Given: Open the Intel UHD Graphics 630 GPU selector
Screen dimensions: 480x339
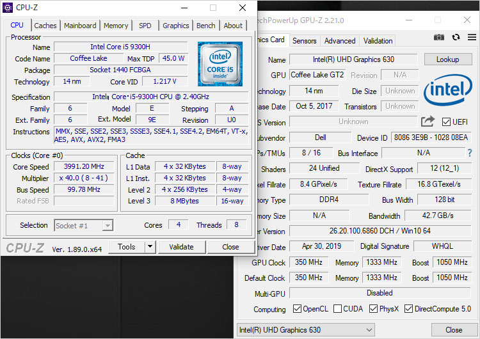Looking at the screenshot, I should (x=305, y=330).
